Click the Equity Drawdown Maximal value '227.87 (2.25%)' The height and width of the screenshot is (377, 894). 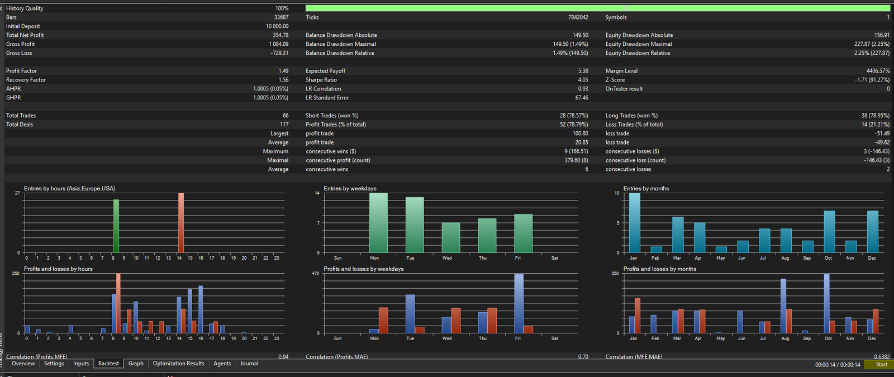872,44
